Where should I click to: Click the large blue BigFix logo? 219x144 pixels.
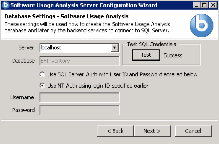click(202, 25)
